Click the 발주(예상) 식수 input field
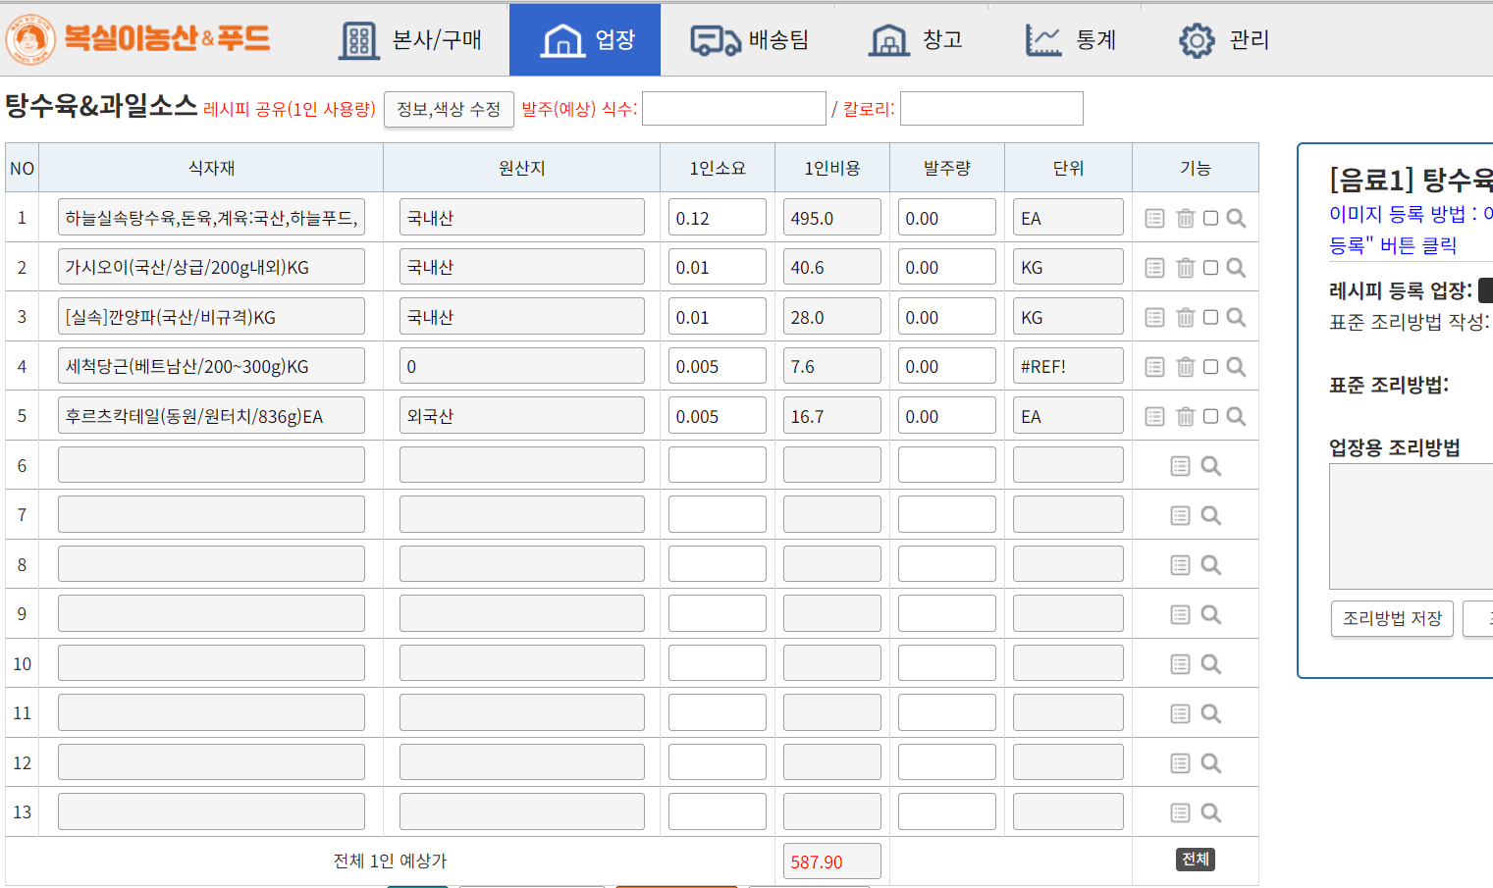The height and width of the screenshot is (888, 1493). (733, 109)
